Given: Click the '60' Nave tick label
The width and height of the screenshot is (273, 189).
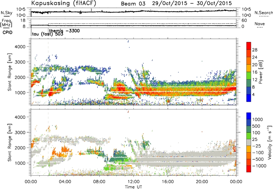Looking at the screenshot, I should (x=244, y=20).
